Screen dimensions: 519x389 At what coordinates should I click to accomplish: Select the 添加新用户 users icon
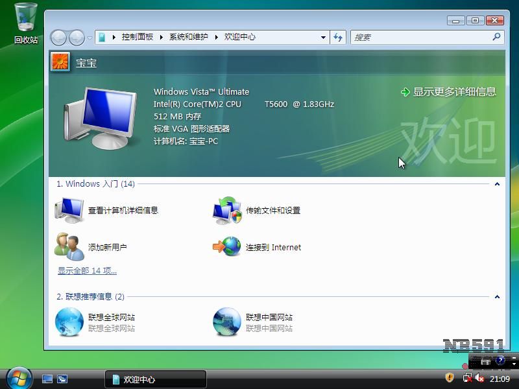(69, 247)
